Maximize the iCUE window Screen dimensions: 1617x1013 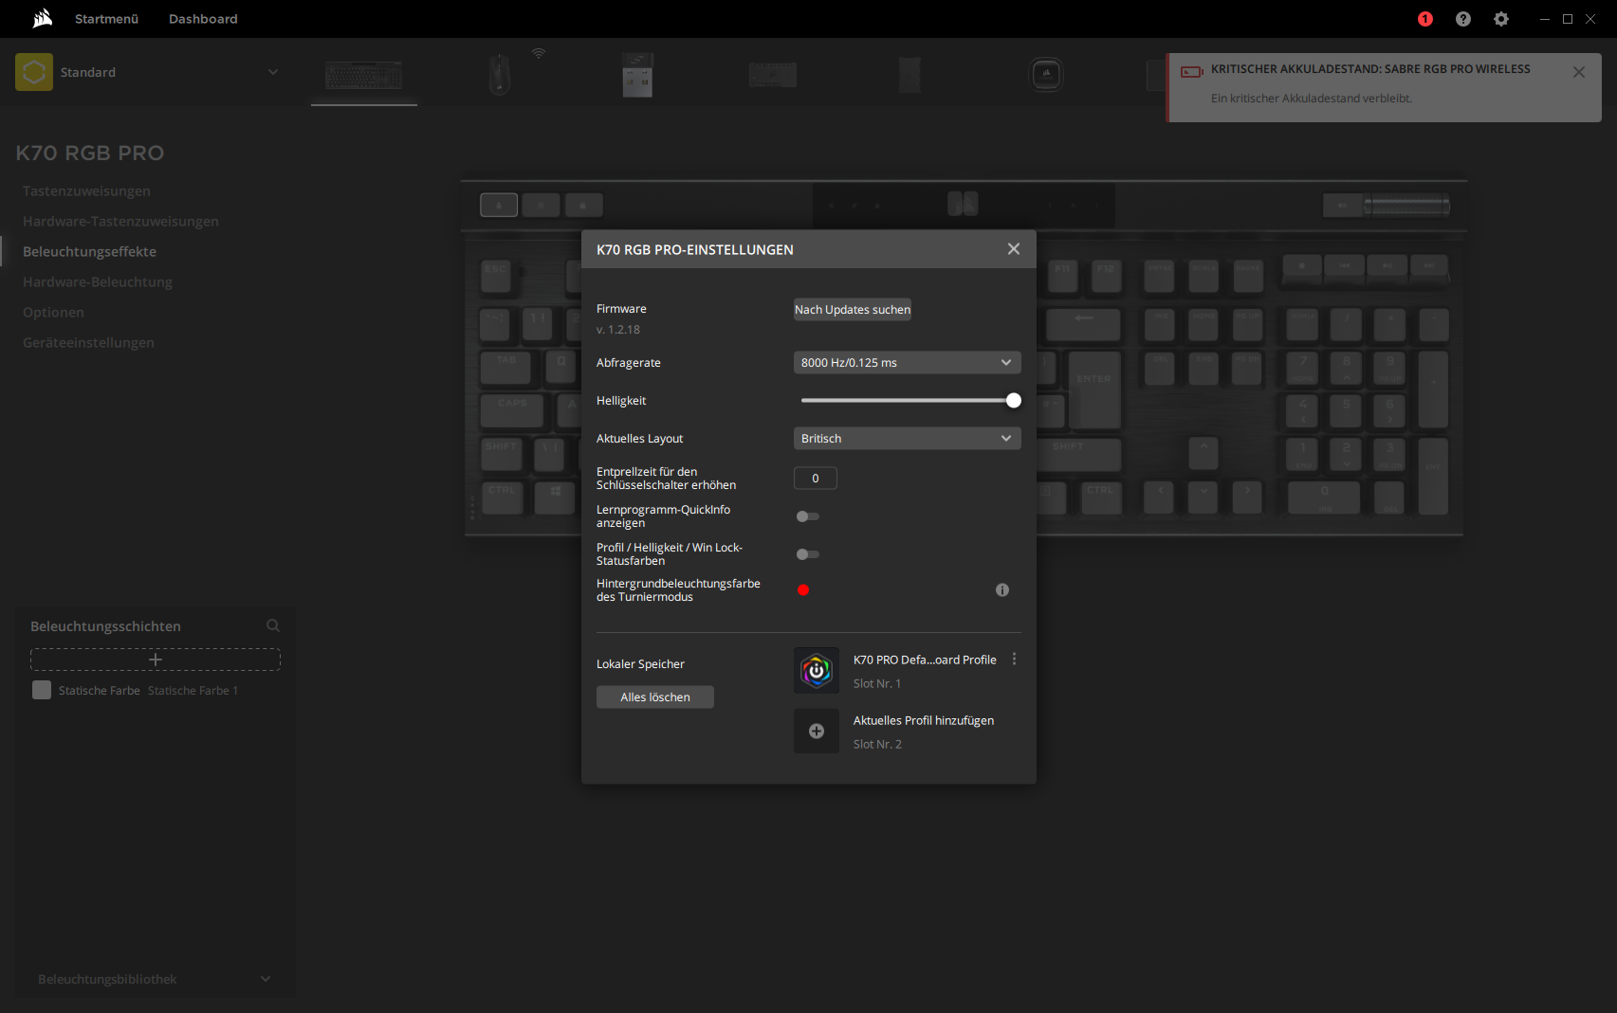(x=1568, y=19)
